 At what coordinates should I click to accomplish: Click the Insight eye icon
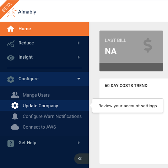11,58
